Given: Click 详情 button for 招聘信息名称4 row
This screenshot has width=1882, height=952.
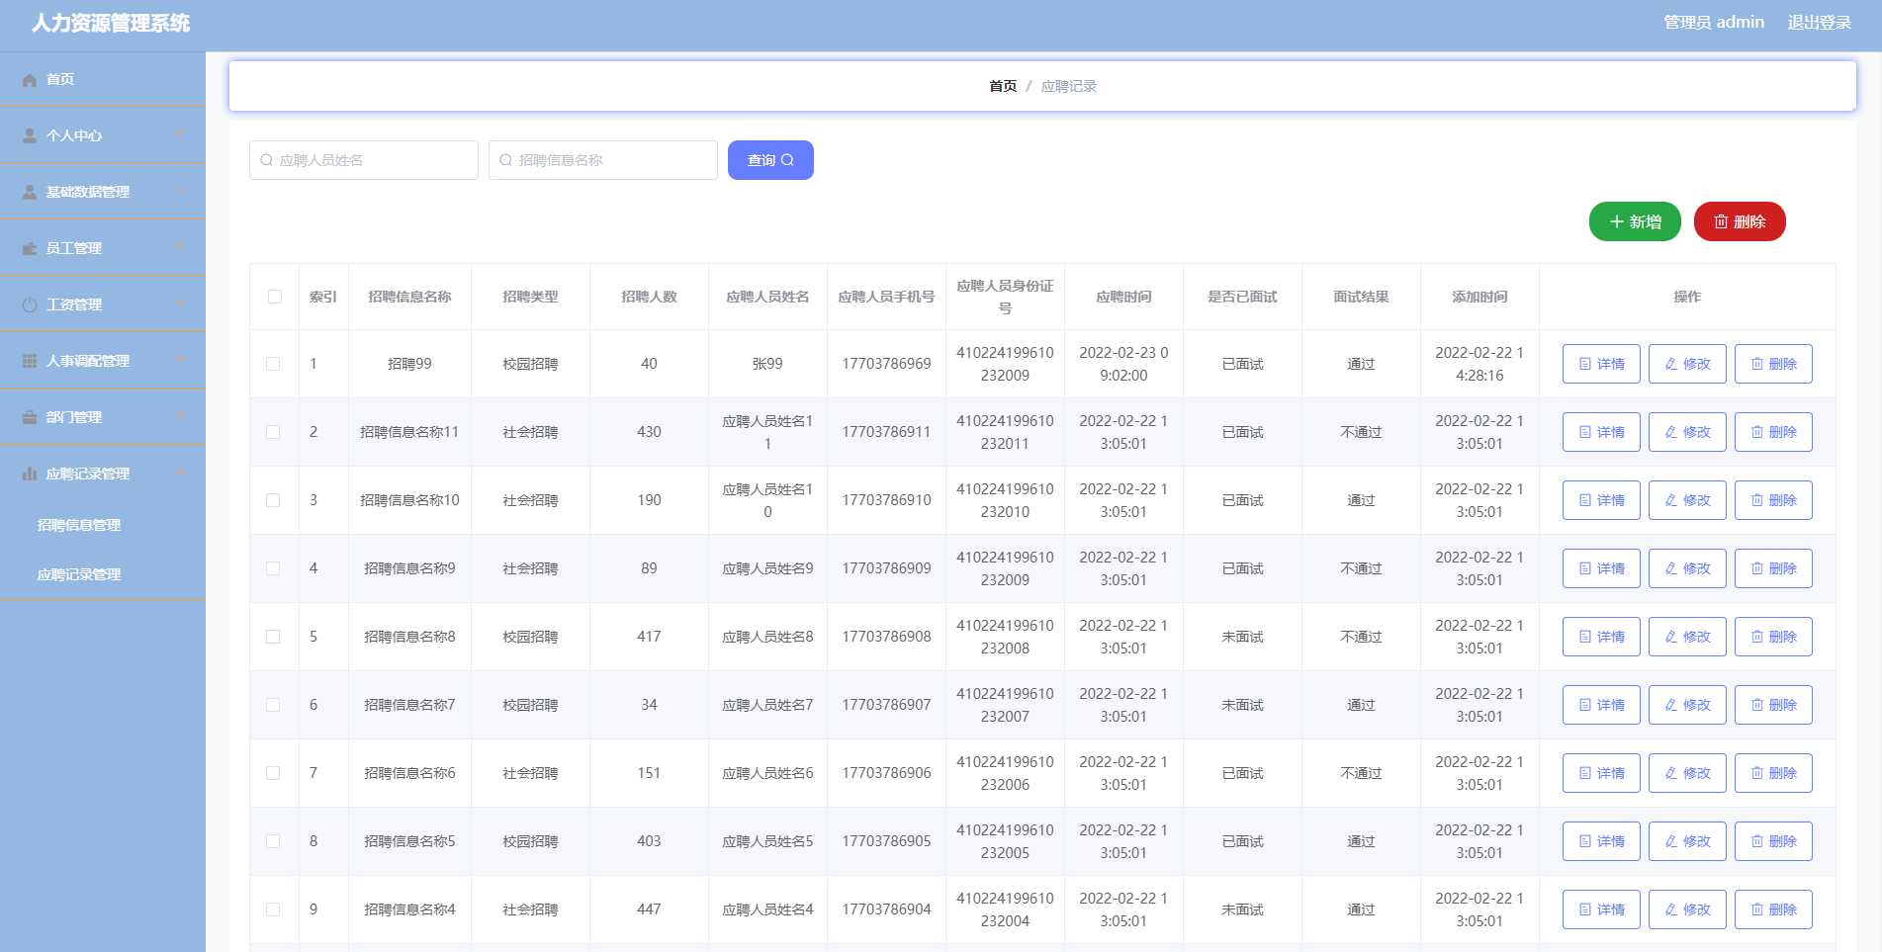Looking at the screenshot, I should (1601, 909).
